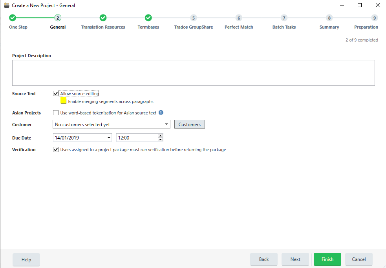Close the Create a New Project window
Screen dimensions: 386x268
(378, 5)
